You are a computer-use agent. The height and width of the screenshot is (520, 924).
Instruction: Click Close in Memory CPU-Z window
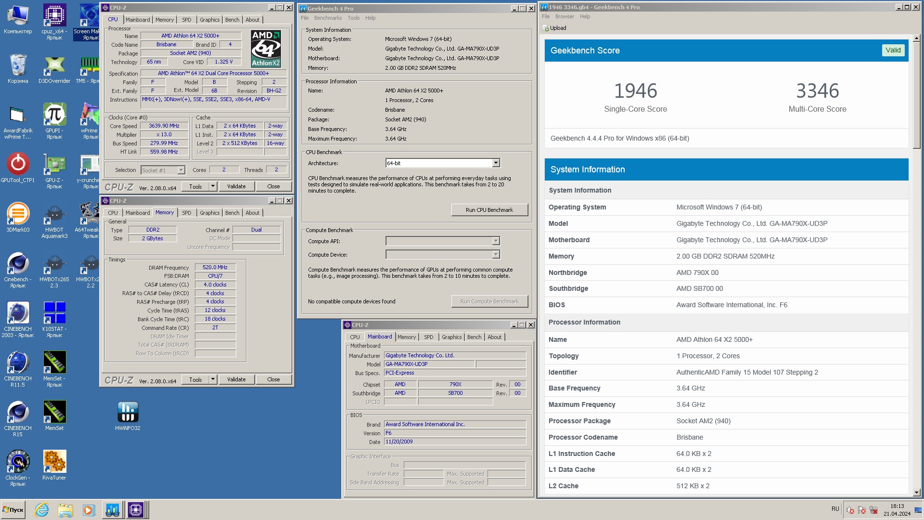[273, 379]
